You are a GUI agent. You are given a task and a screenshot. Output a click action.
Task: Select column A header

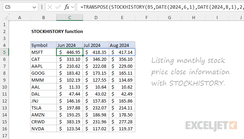[x=20, y=17]
